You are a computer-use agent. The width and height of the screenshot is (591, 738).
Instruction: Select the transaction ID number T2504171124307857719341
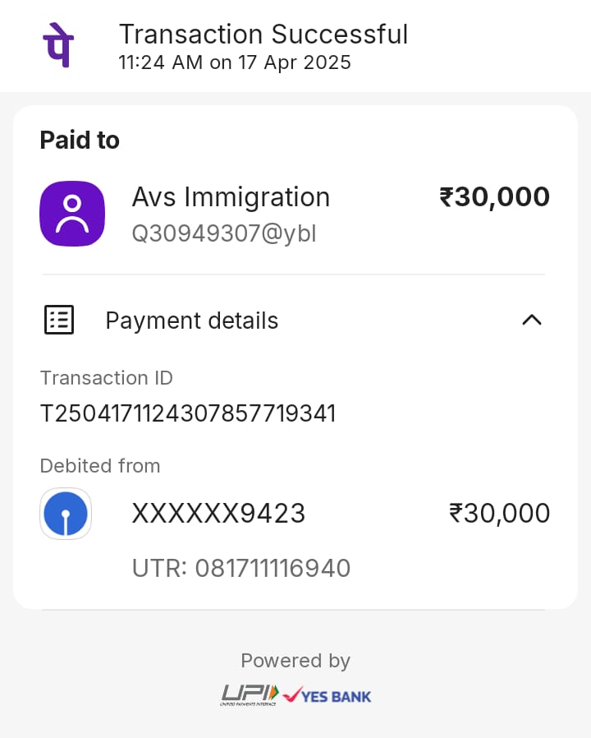[188, 413]
